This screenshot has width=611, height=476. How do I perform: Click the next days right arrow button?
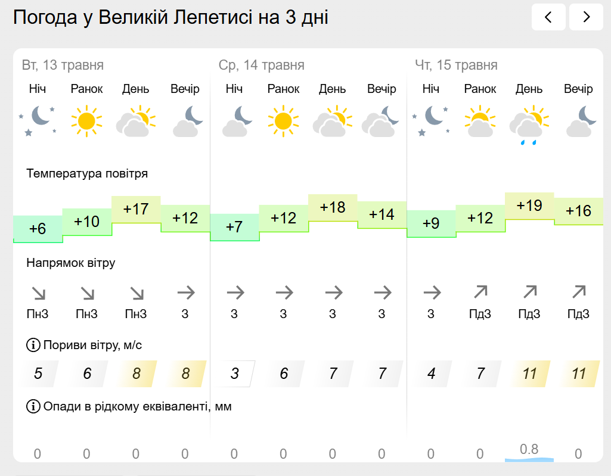click(x=586, y=17)
